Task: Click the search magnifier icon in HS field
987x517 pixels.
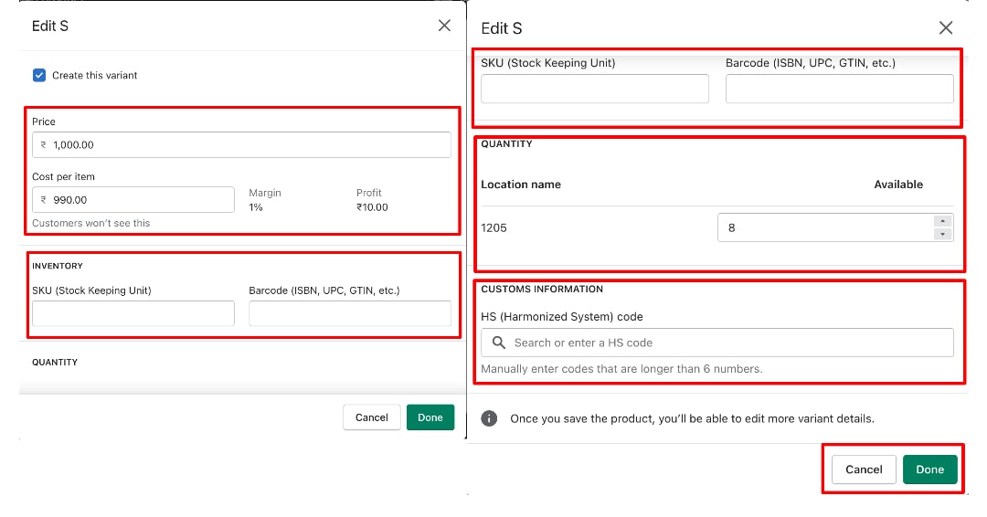Action: click(x=499, y=343)
